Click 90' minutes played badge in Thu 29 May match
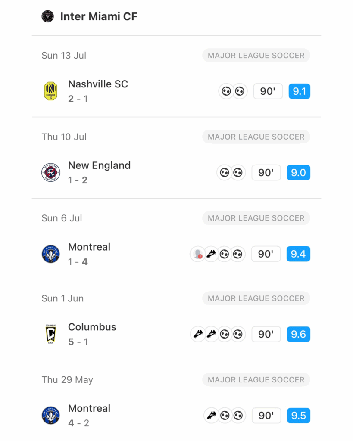Screen dimensions: 353x441 (x=266, y=416)
